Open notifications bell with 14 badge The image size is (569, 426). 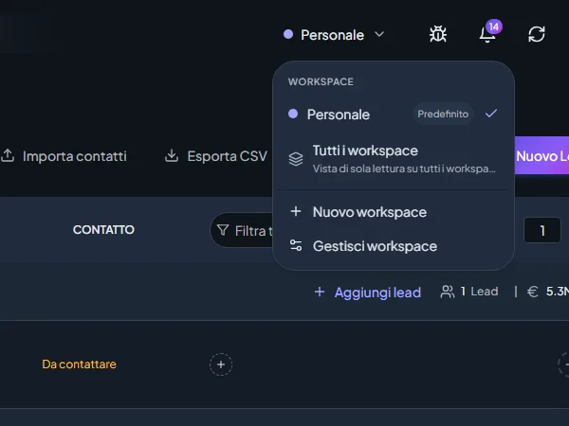click(x=490, y=32)
